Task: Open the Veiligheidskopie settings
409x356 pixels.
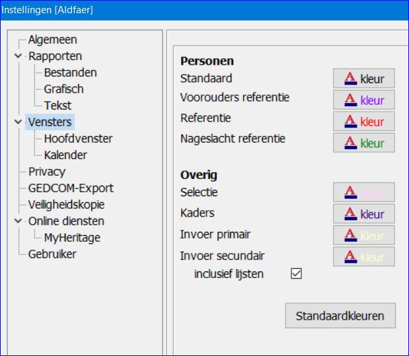Action: [x=66, y=205]
